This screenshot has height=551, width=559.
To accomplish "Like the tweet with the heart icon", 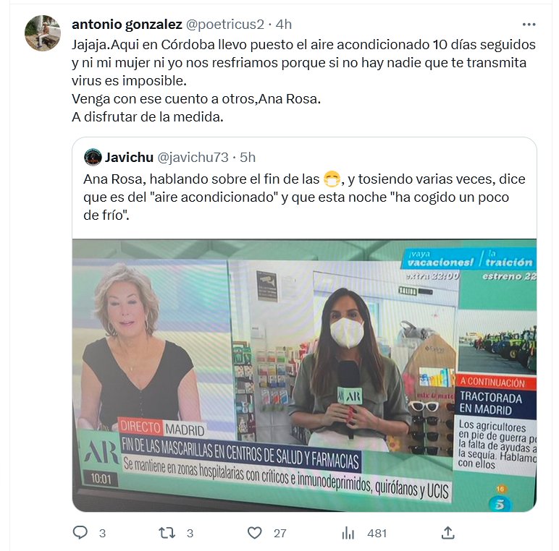I will point(255,533).
